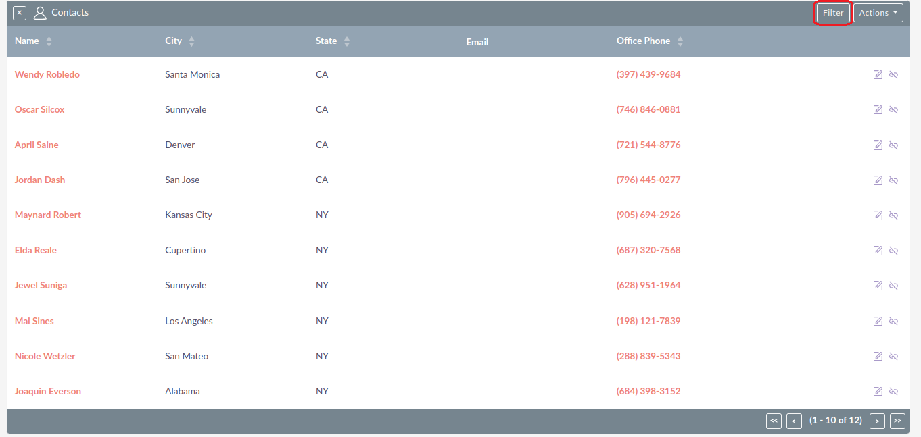Screen dimensions: 921x437
Task: Click the edit icon for Maynard Robert
Action: click(878, 215)
